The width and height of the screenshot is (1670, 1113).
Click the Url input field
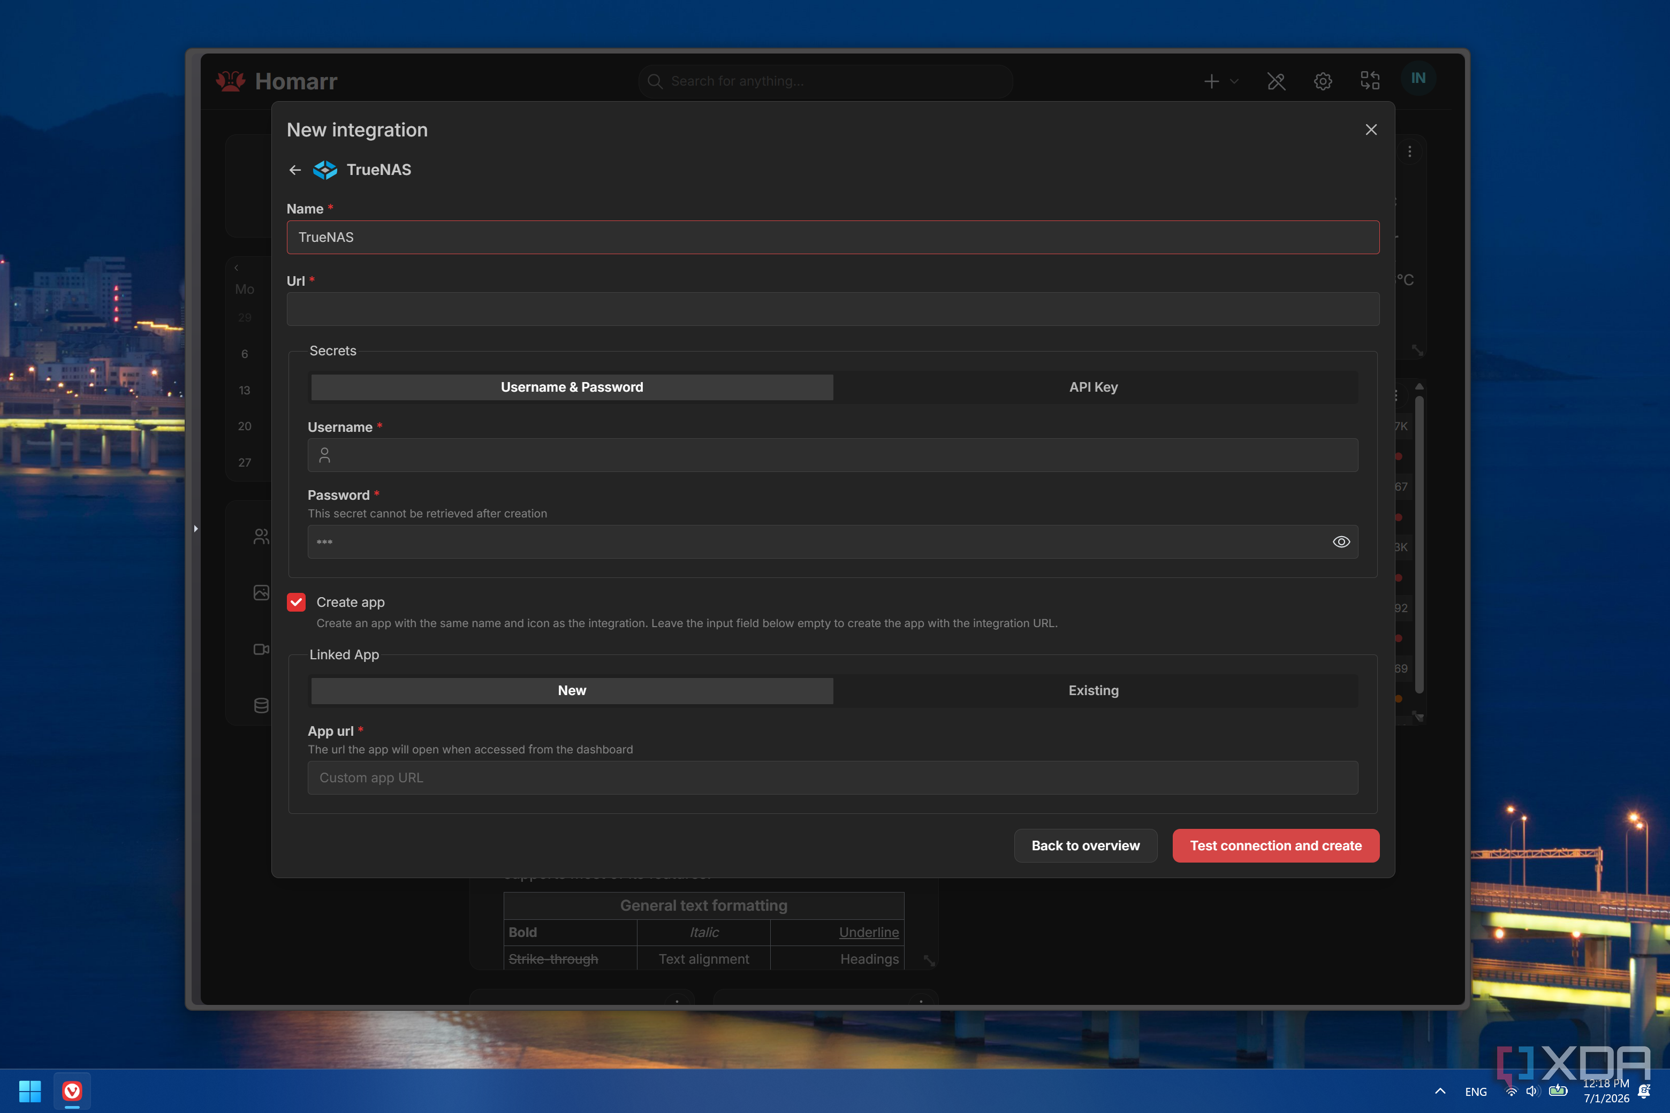(833, 309)
